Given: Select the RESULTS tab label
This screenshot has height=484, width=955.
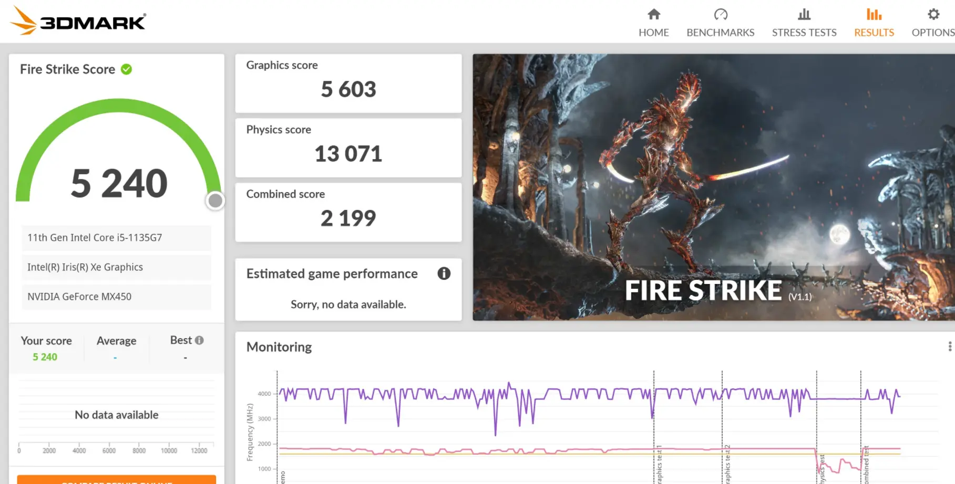Looking at the screenshot, I should (874, 33).
